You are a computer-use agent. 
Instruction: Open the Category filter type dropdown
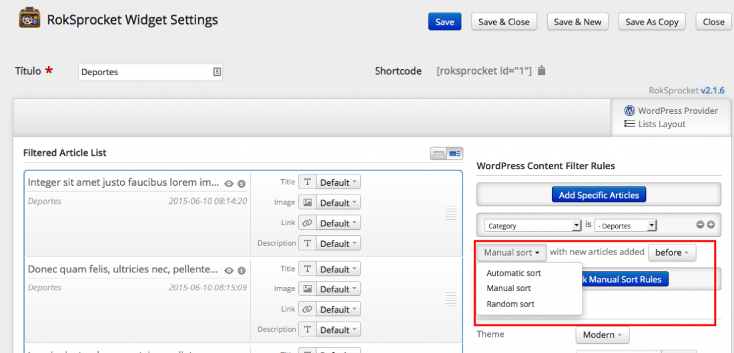[532, 225]
